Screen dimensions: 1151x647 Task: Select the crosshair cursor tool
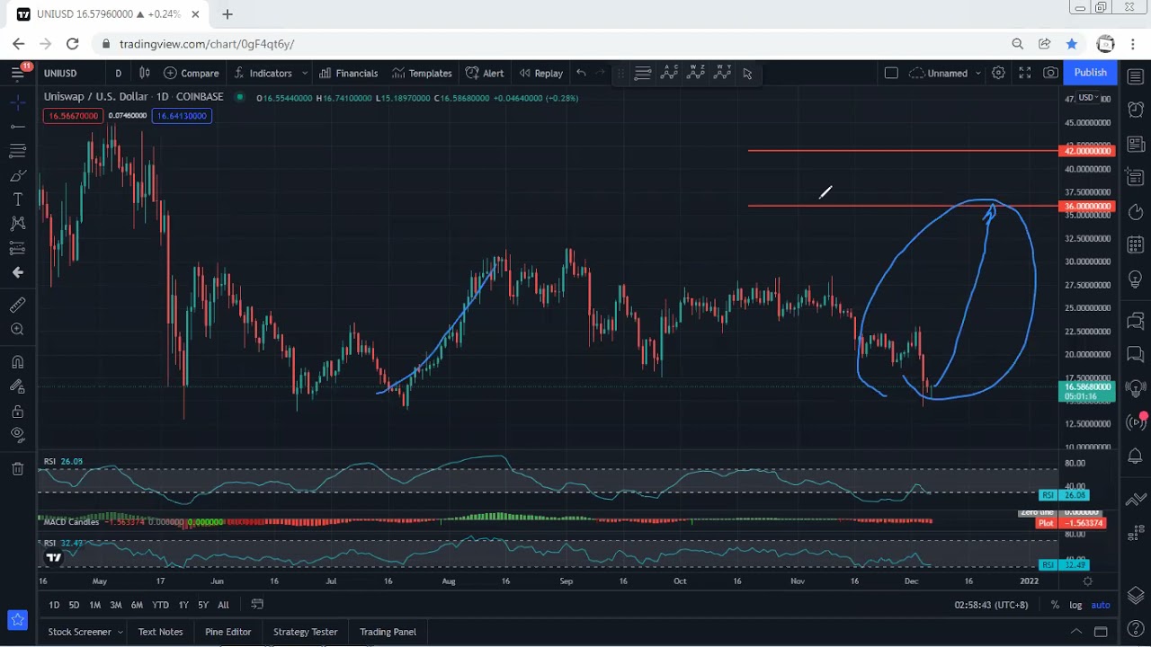pyautogui.click(x=17, y=103)
